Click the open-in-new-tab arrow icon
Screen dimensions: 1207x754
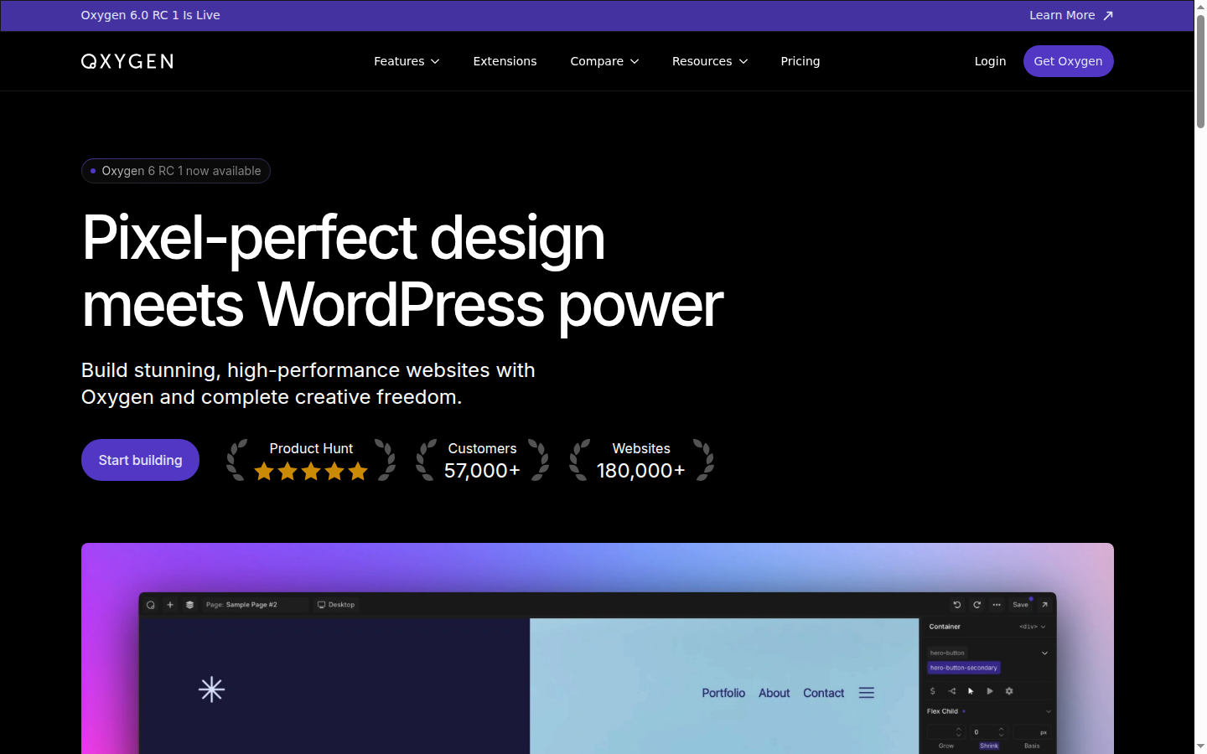[1044, 604]
